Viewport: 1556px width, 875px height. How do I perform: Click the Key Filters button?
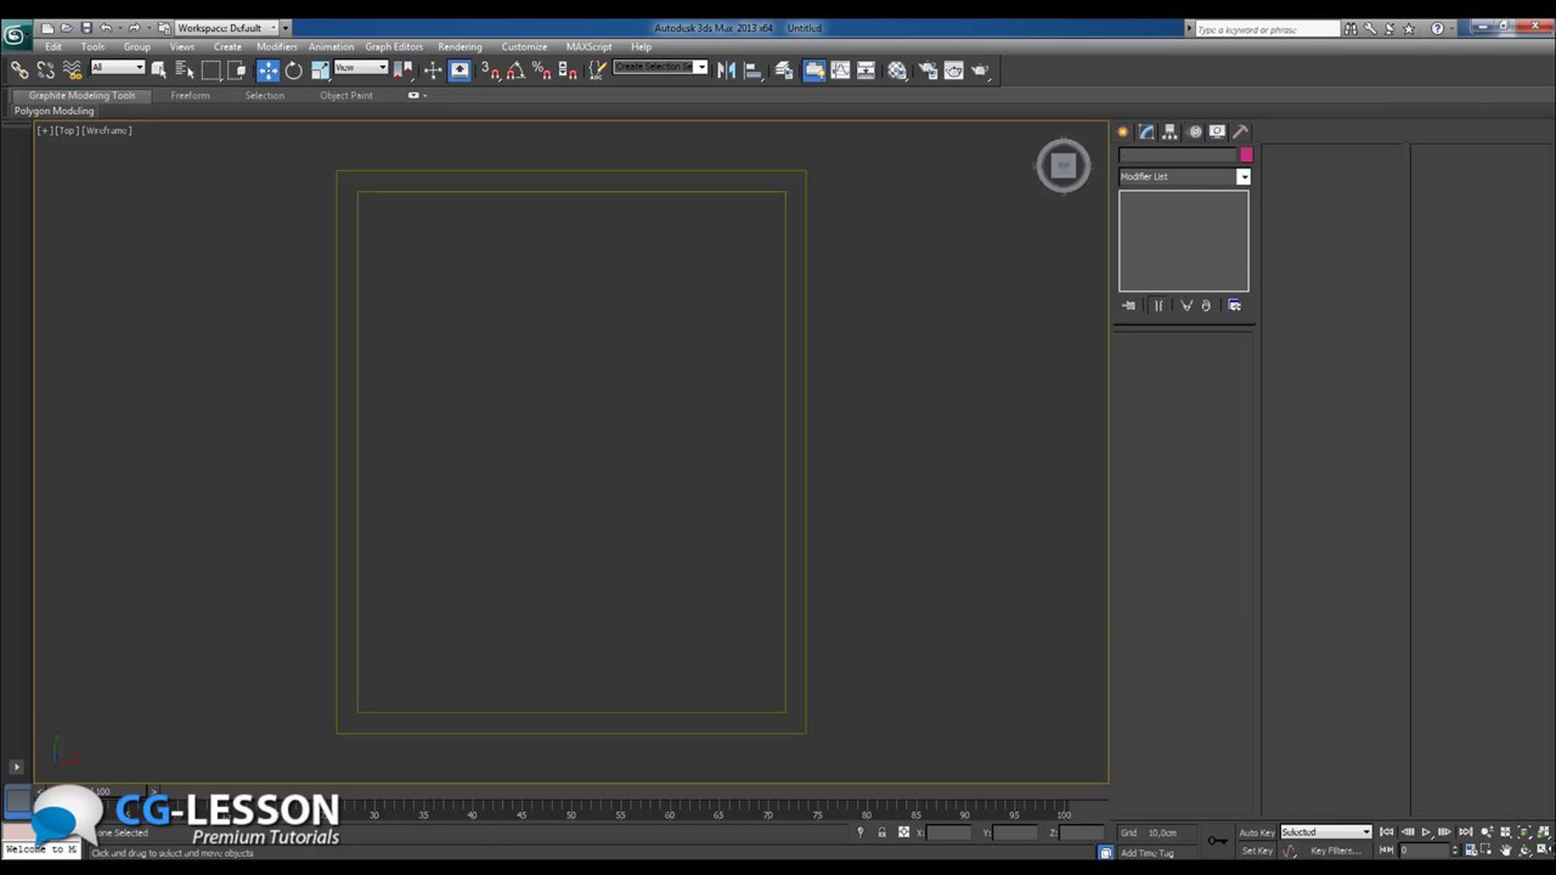(1336, 851)
